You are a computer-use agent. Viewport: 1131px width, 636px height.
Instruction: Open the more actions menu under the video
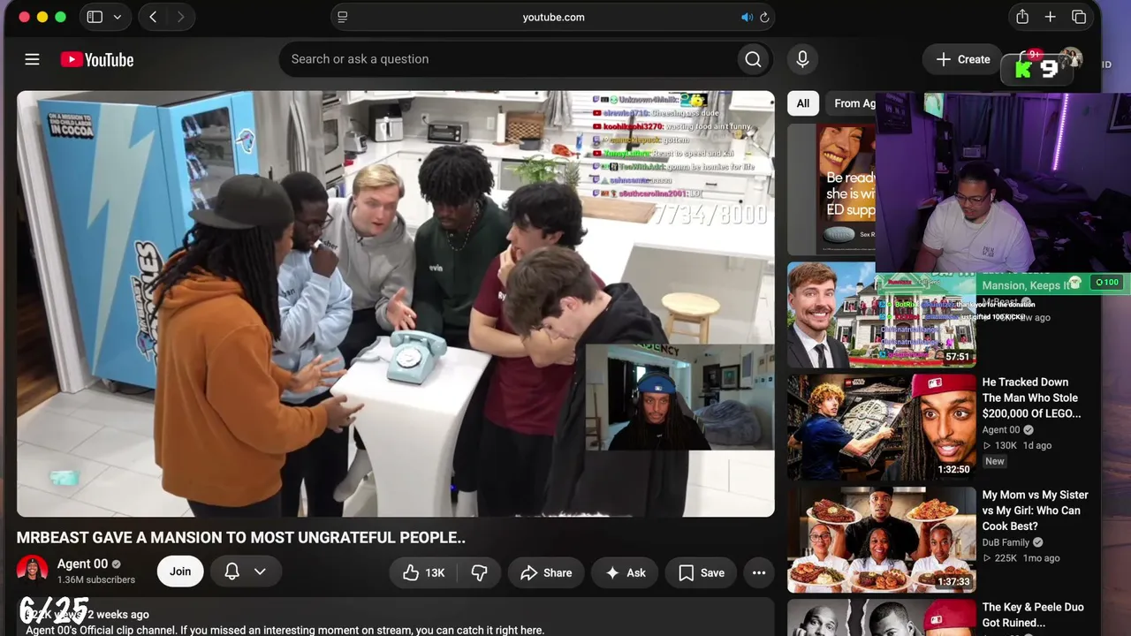[759, 572]
